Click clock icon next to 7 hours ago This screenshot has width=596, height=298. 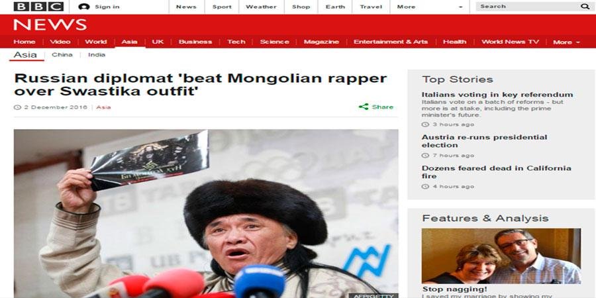tap(425, 156)
